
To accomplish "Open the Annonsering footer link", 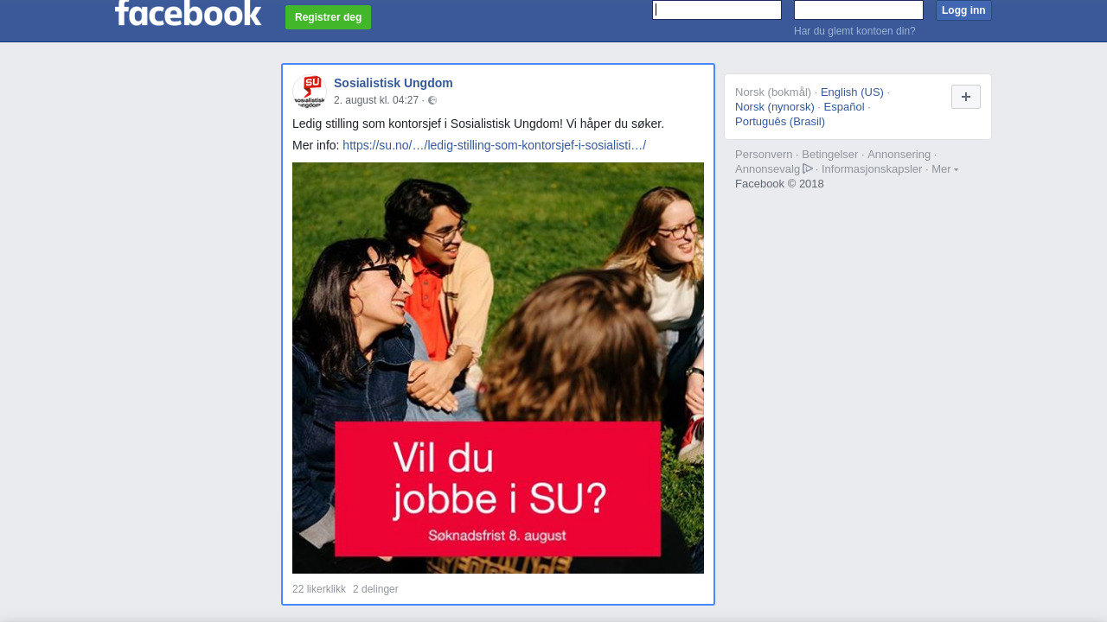I will click(x=899, y=155).
